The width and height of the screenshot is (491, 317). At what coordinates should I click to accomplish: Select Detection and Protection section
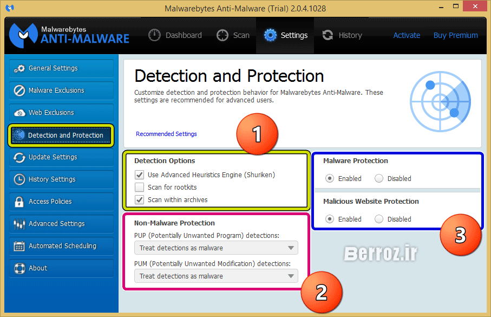click(61, 135)
